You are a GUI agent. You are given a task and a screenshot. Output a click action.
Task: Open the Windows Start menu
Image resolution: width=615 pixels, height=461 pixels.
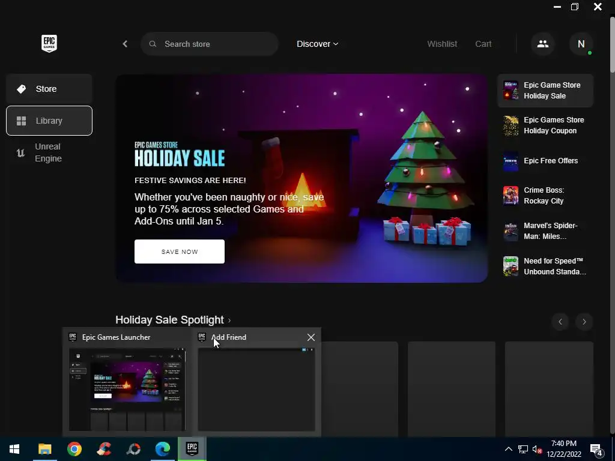coord(14,449)
